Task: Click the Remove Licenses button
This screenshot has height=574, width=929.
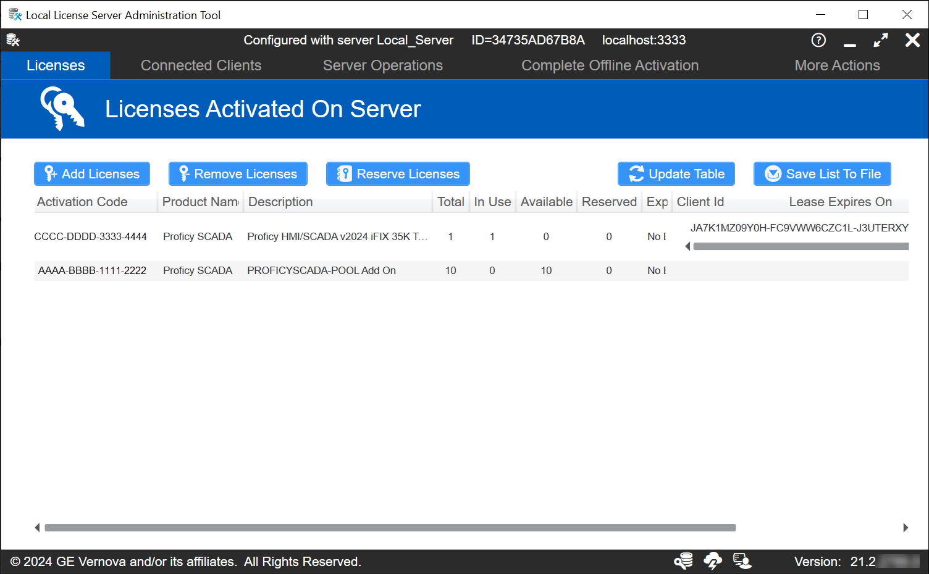Action: 238,174
